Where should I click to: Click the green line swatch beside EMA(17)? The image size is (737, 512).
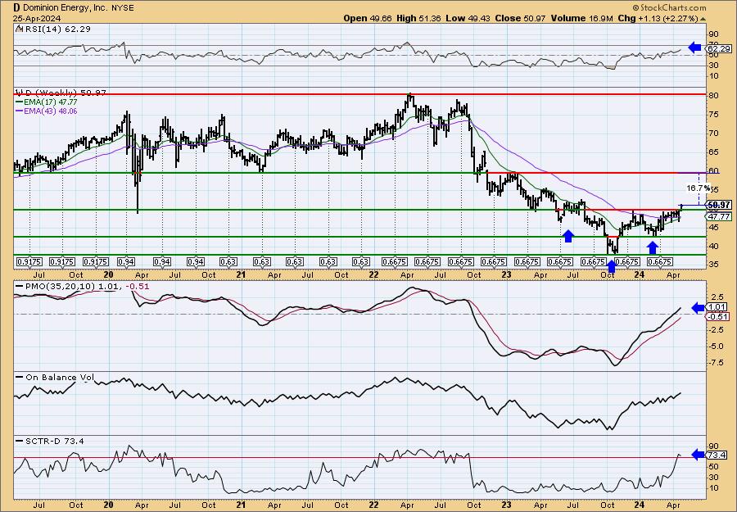click(x=19, y=102)
